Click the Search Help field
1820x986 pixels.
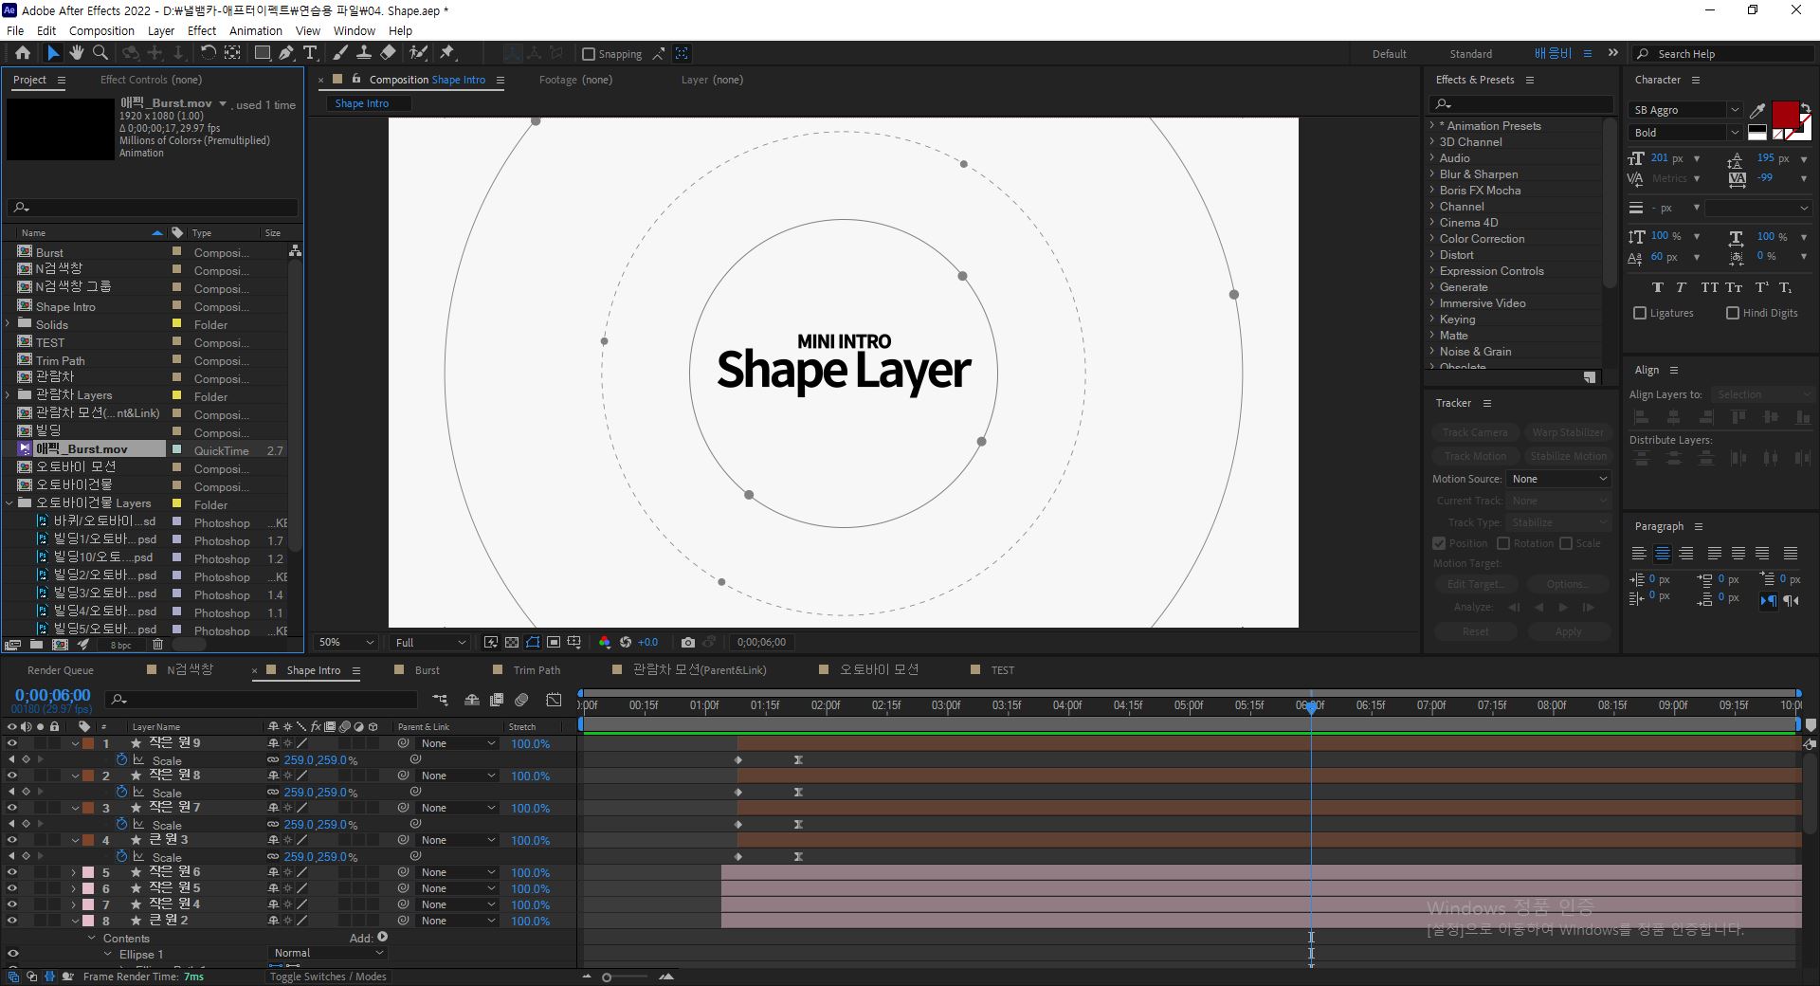(x=1723, y=54)
